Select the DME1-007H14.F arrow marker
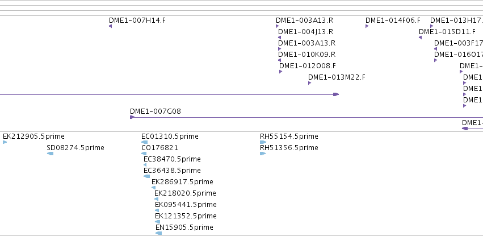 (x=110, y=26)
